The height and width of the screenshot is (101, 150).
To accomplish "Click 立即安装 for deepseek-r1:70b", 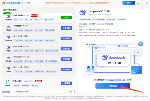I will tap(66, 69).
